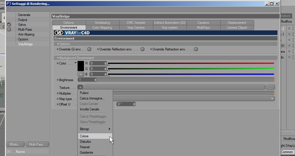Click the Brightness value field
This screenshot has width=295, height=156.
tap(87, 80)
